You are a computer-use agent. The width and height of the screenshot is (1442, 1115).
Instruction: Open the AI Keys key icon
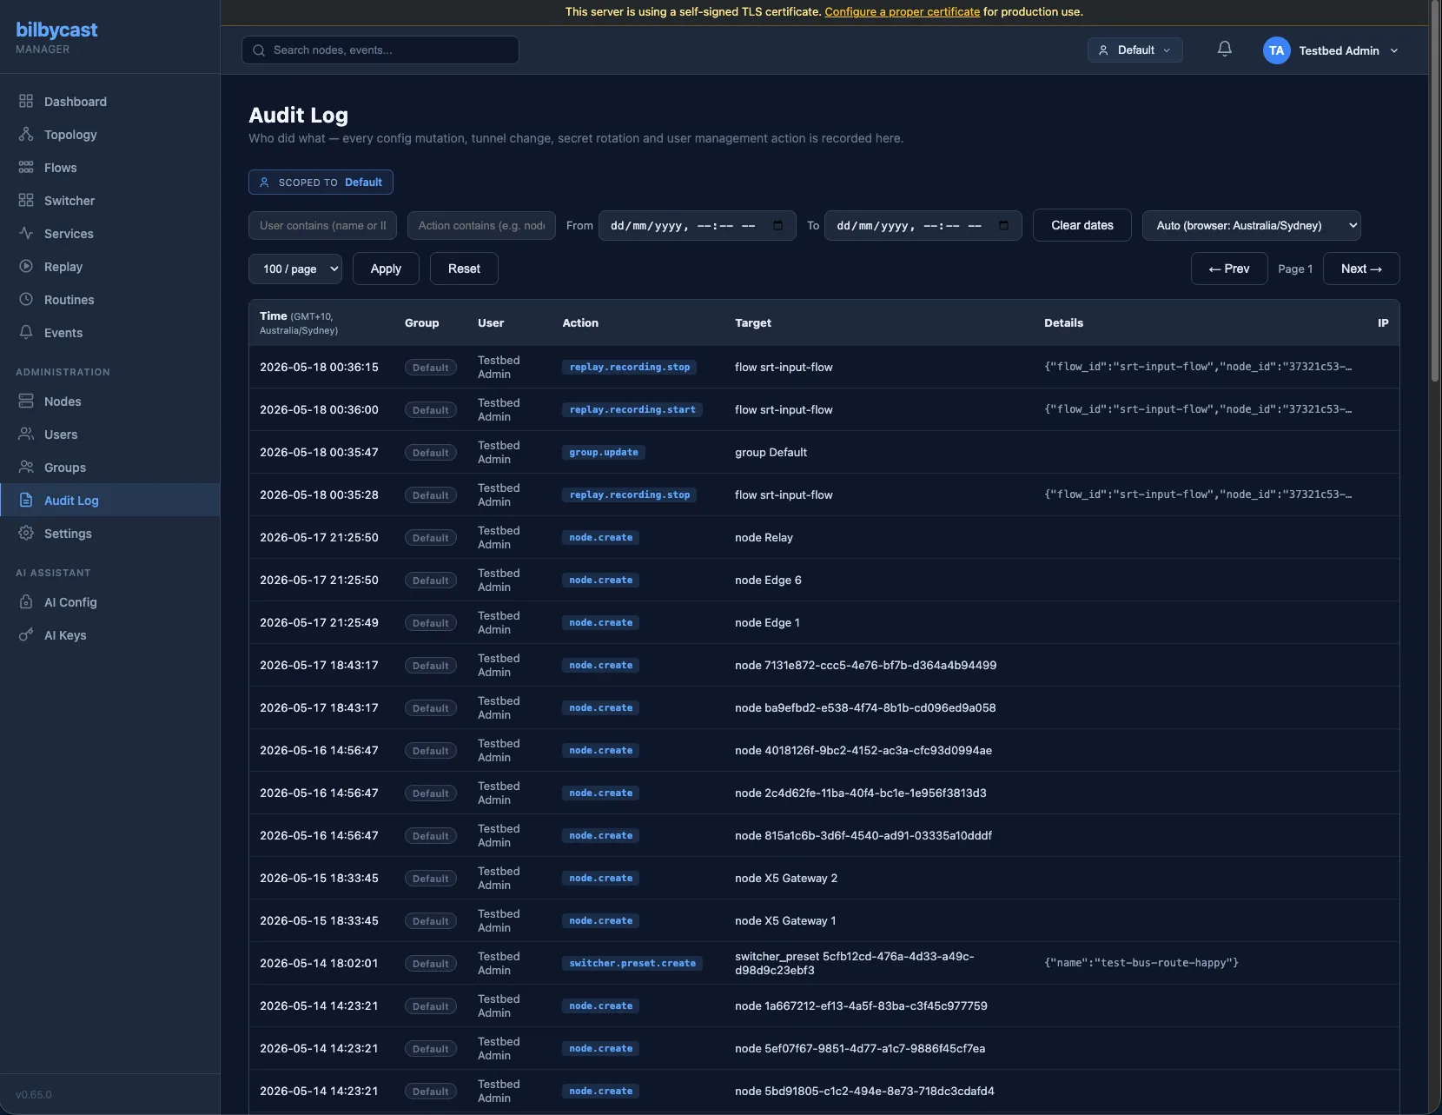[x=26, y=635]
